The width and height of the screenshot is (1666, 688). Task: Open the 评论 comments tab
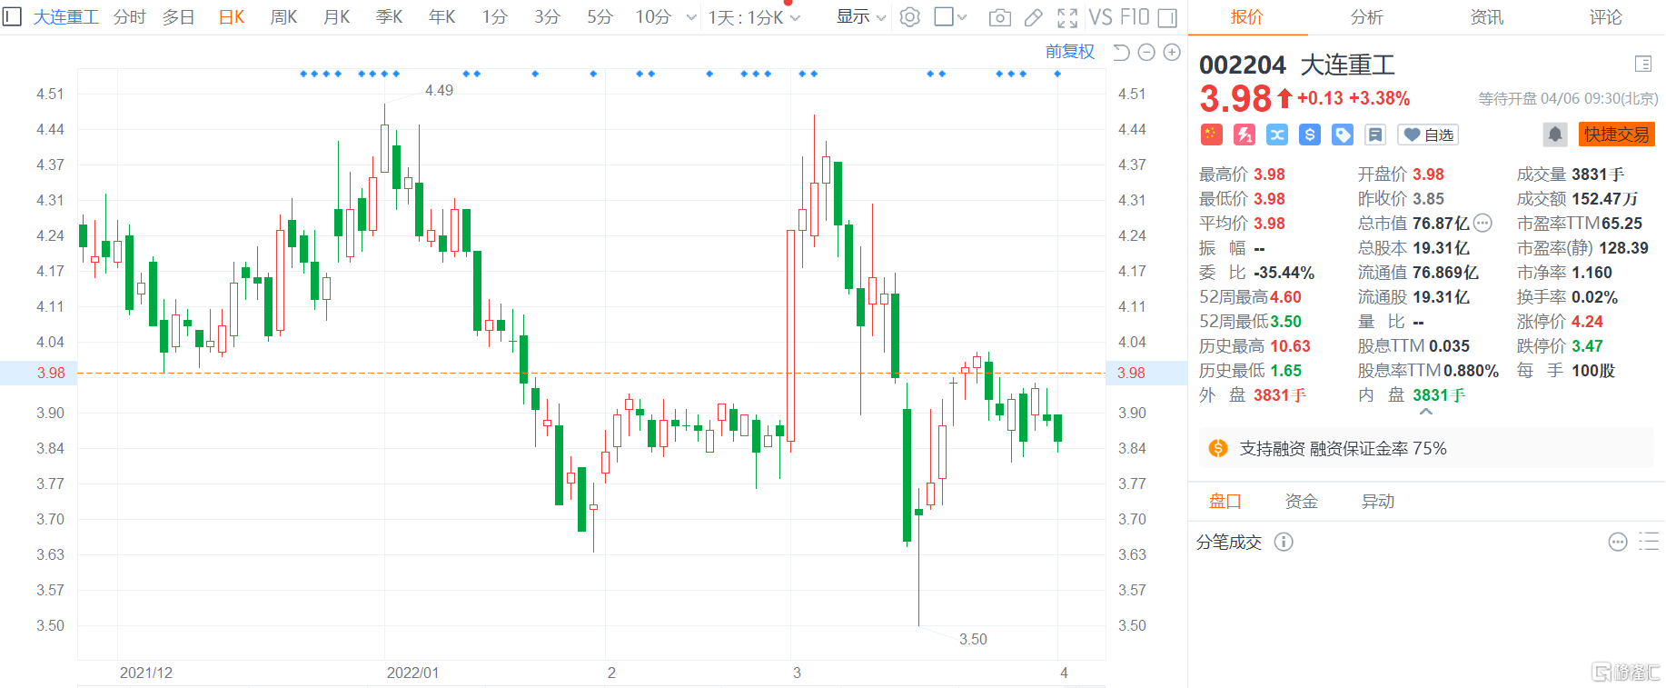click(x=1606, y=17)
